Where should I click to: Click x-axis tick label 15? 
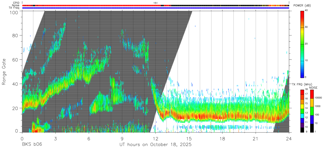(x=189, y=138)
